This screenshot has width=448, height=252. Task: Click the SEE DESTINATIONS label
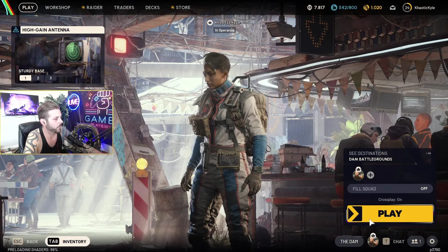[368, 153]
